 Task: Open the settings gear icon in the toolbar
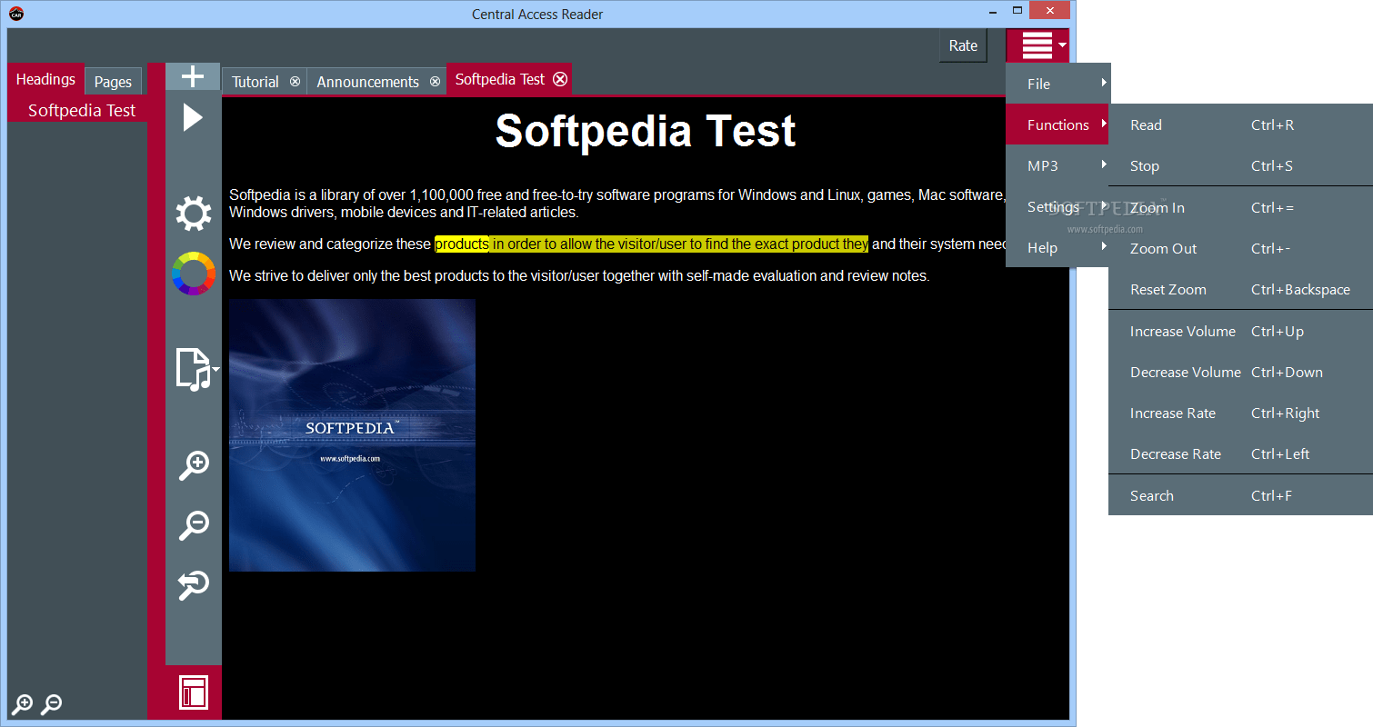(x=193, y=214)
